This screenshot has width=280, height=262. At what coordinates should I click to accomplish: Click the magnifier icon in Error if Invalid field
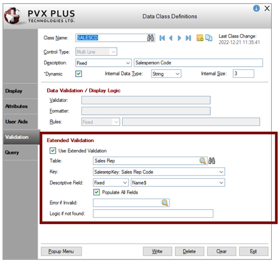pyautogui.click(x=164, y=203)
